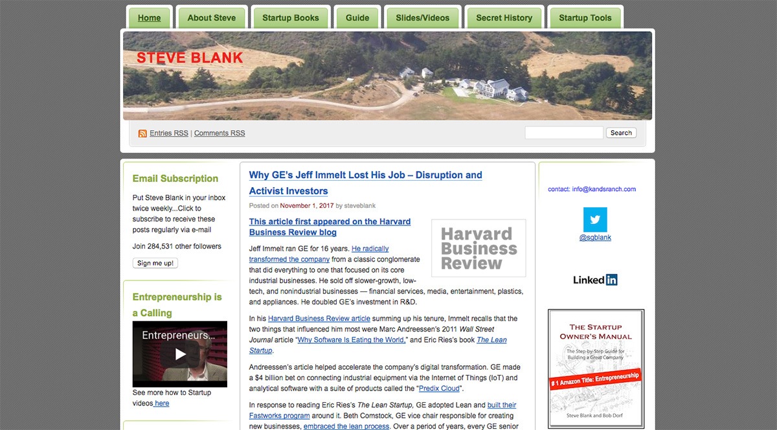This screenshot has width=777, height=430.
Task: Click the Sign me up! button
Action: (x=155, y=263)
